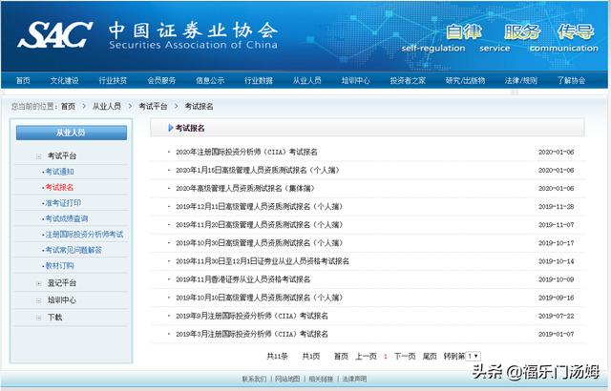
Task: Open 2019年3月注册国际投资分析师（CIIA）考试报名
Action: (x=252, y=334)
